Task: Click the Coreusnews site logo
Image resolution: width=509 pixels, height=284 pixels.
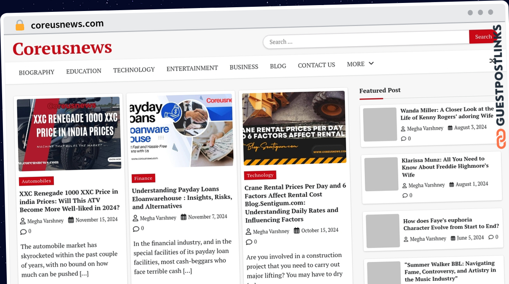Action: pos(62,48)
